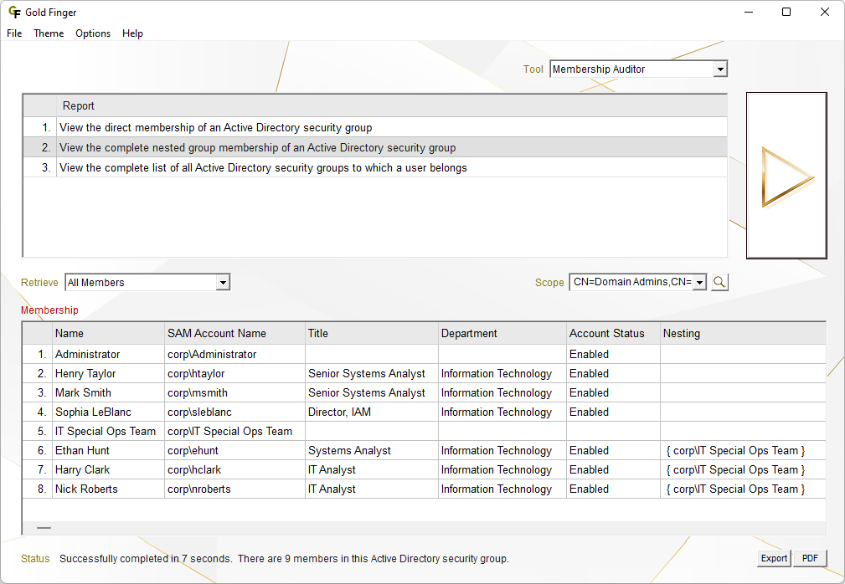The width and height of the screenshot is (845, 584).
Task: Expand the Retrieve All Members dropdown
Action: point(222,283)
